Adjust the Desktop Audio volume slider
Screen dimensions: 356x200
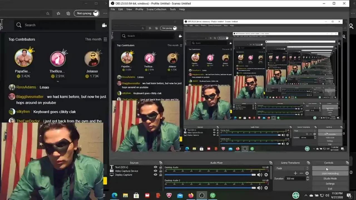[x=253, y=175]
